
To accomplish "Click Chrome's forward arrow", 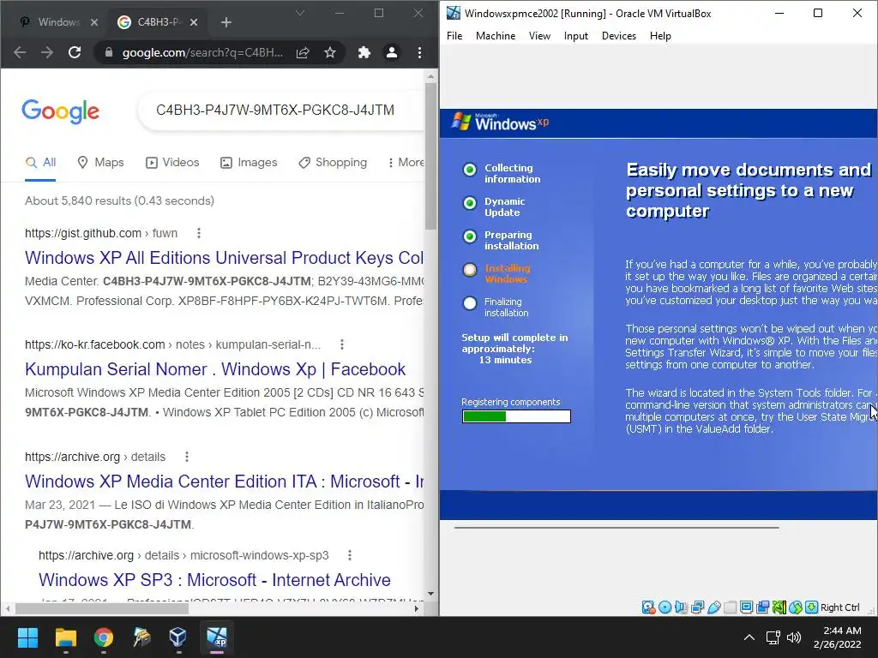I will coord(47,52).
